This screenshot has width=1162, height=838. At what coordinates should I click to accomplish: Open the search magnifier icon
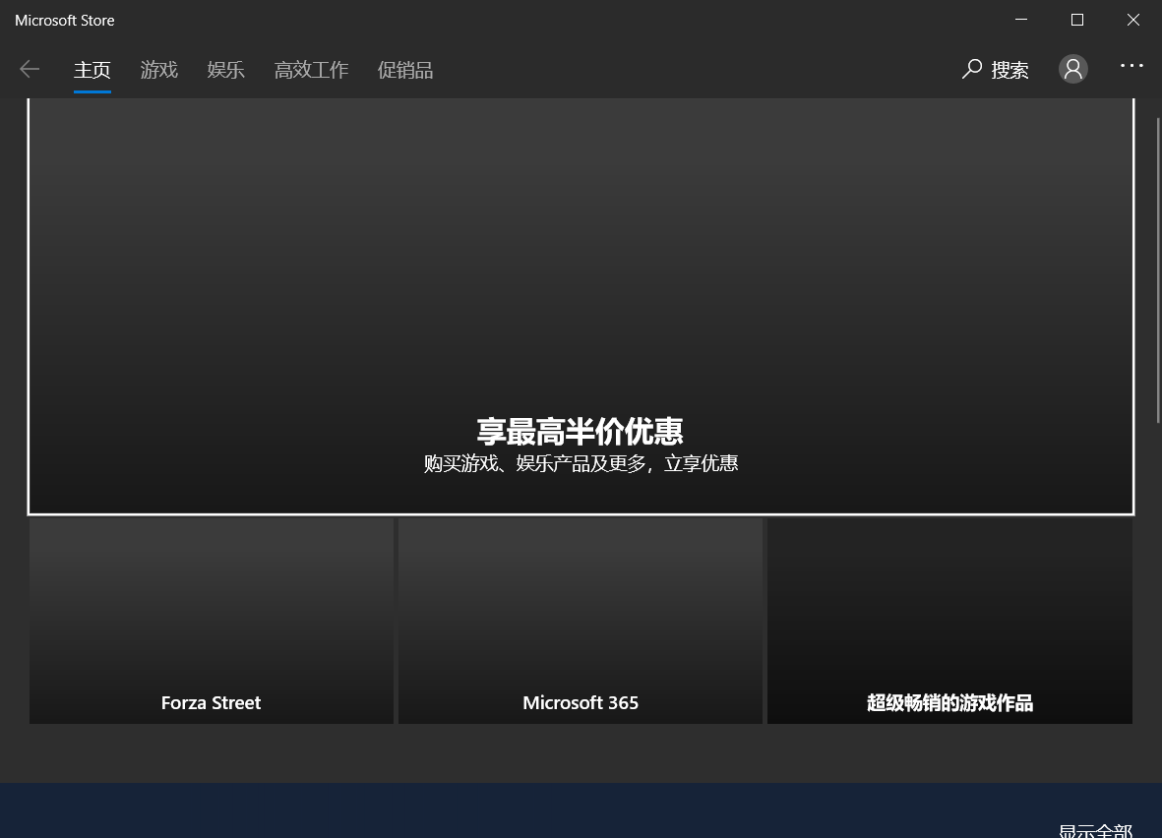[x=971, y=69]
